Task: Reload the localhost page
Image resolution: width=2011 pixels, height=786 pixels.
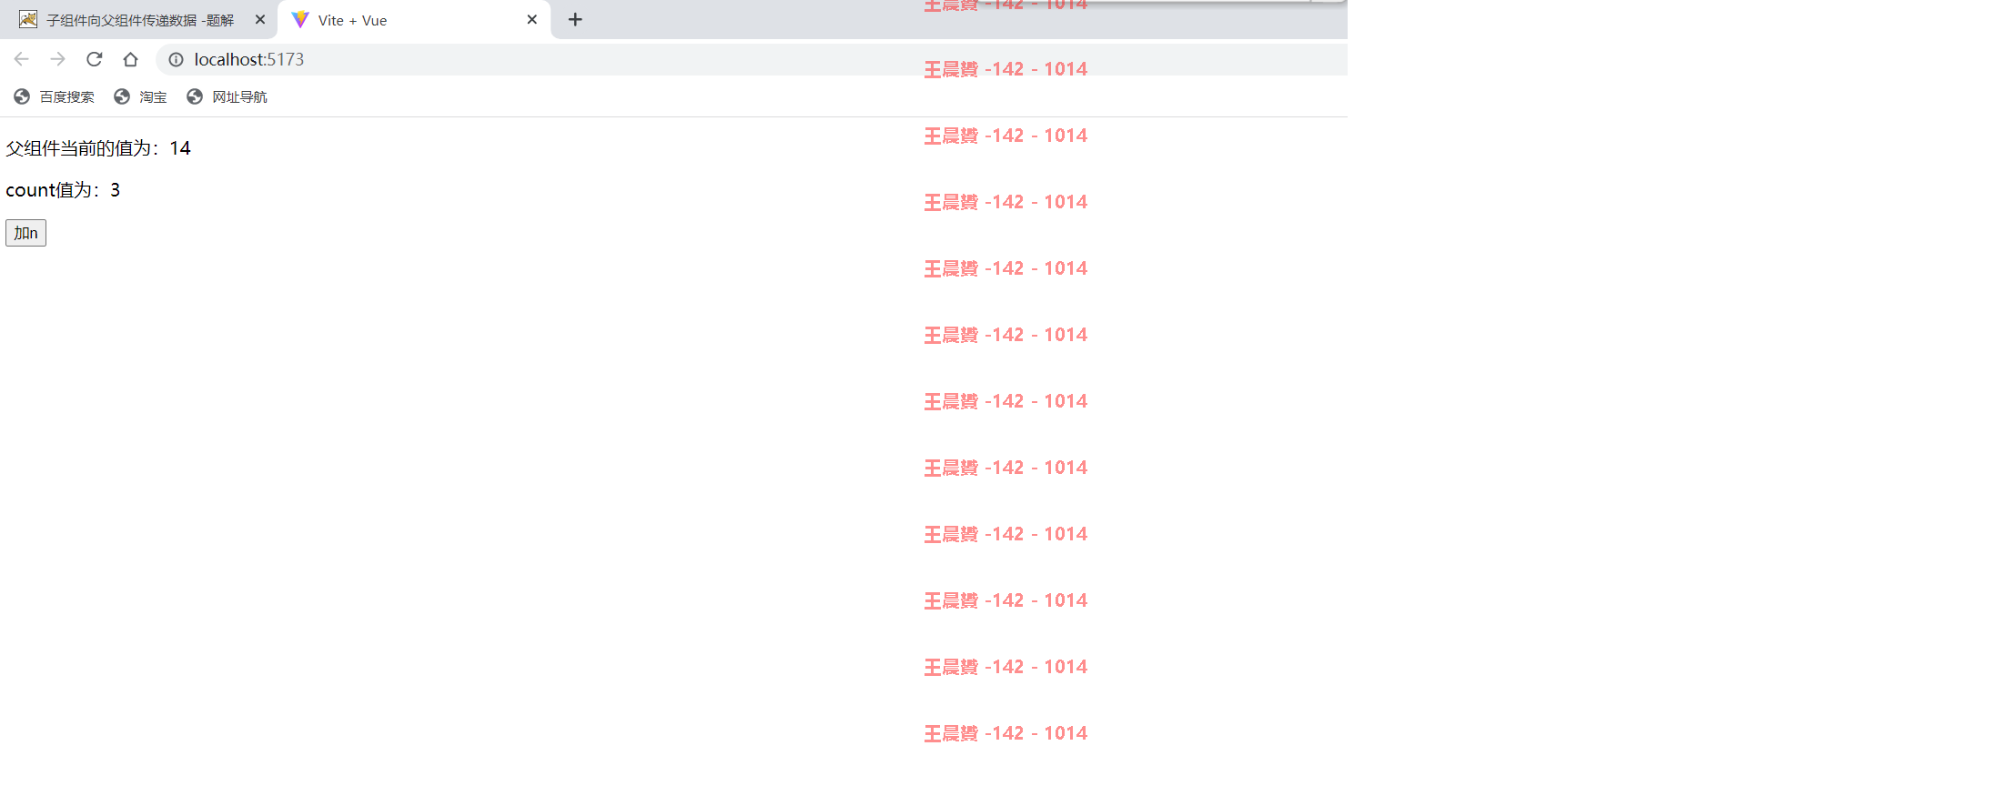Action: click(95, 59)
